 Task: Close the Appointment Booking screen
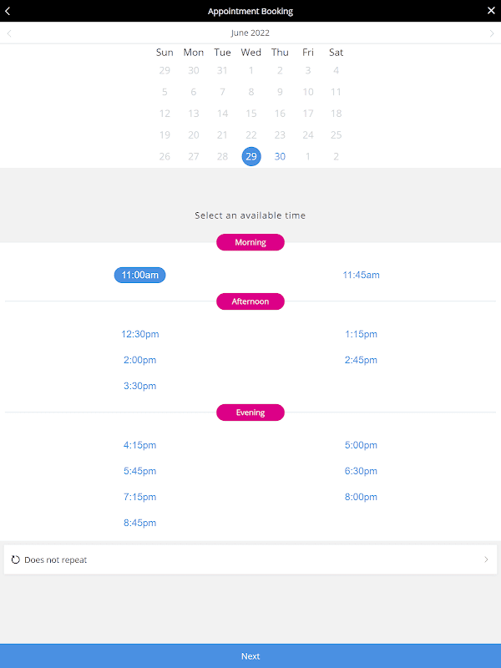tap(491, 11)
